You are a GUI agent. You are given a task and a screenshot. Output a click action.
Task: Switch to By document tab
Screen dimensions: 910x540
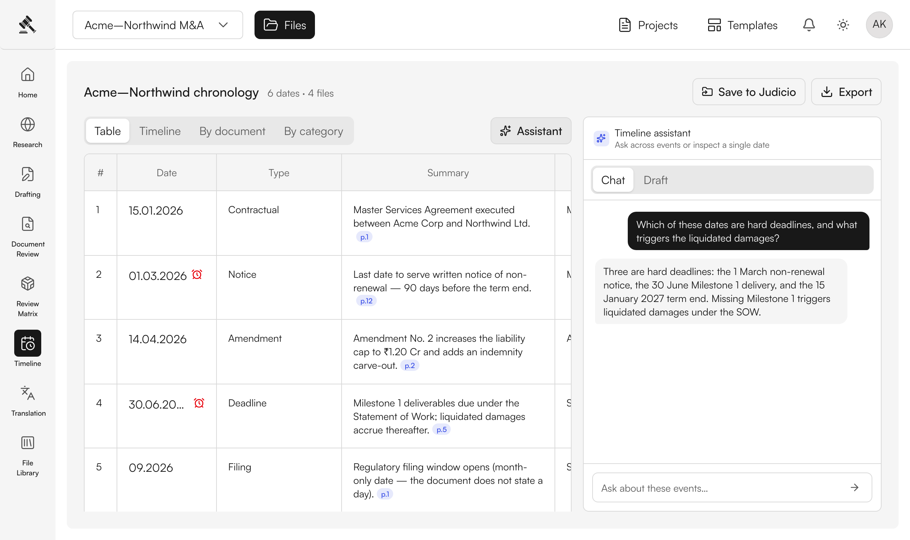click(232, 131)
